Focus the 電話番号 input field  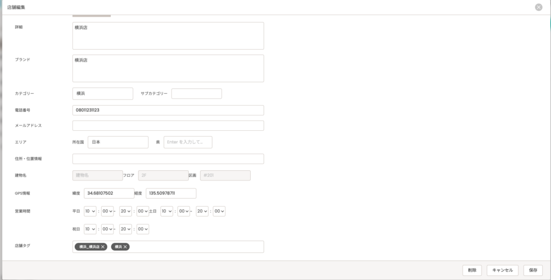pyautogui.click(x=168, y=110)
